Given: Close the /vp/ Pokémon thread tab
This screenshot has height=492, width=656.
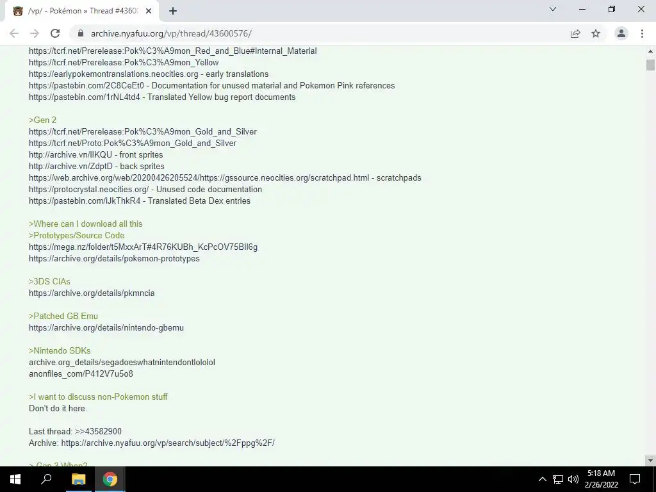Looking at the screenshot, I should (149, 11).
